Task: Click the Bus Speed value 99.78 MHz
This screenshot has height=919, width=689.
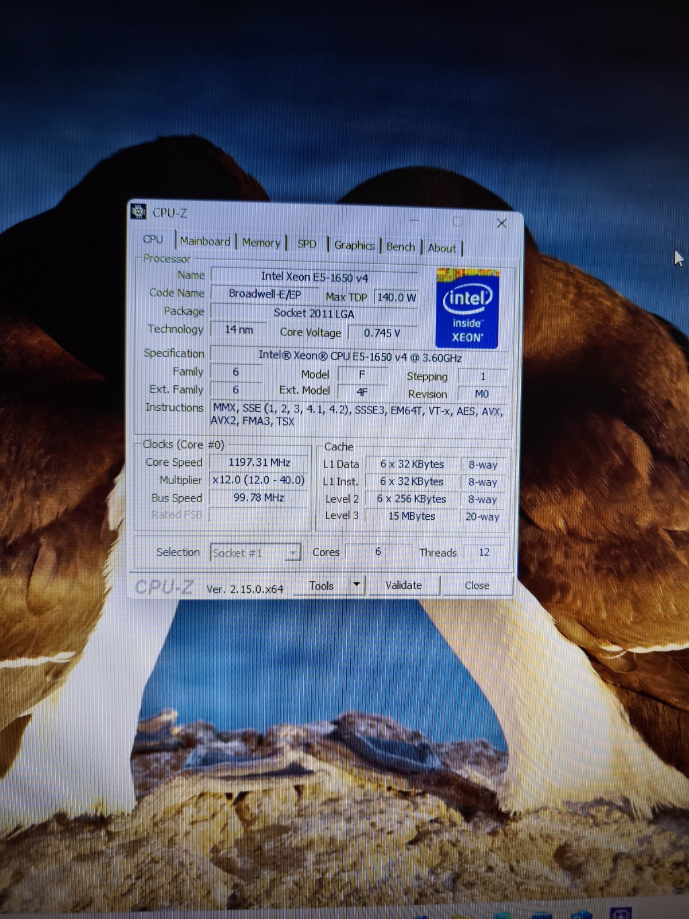Action: (x=259, y=497)
